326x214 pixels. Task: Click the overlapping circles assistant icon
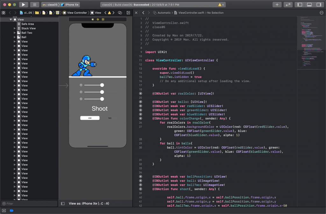tap(120, 13)
